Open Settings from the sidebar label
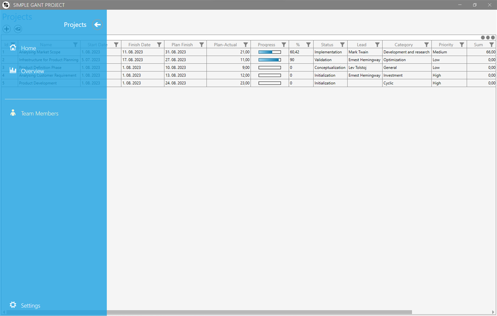Screen dimensions: 497x316 coord(31,305)
